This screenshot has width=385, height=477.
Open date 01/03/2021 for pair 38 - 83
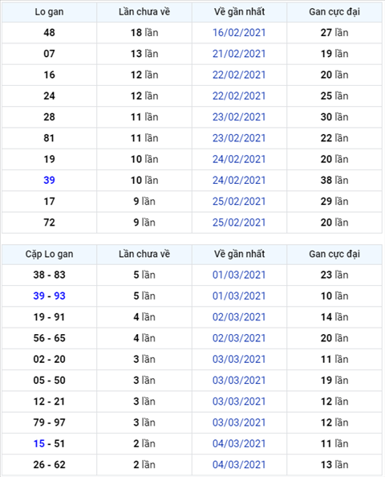(x=239, y=275)
